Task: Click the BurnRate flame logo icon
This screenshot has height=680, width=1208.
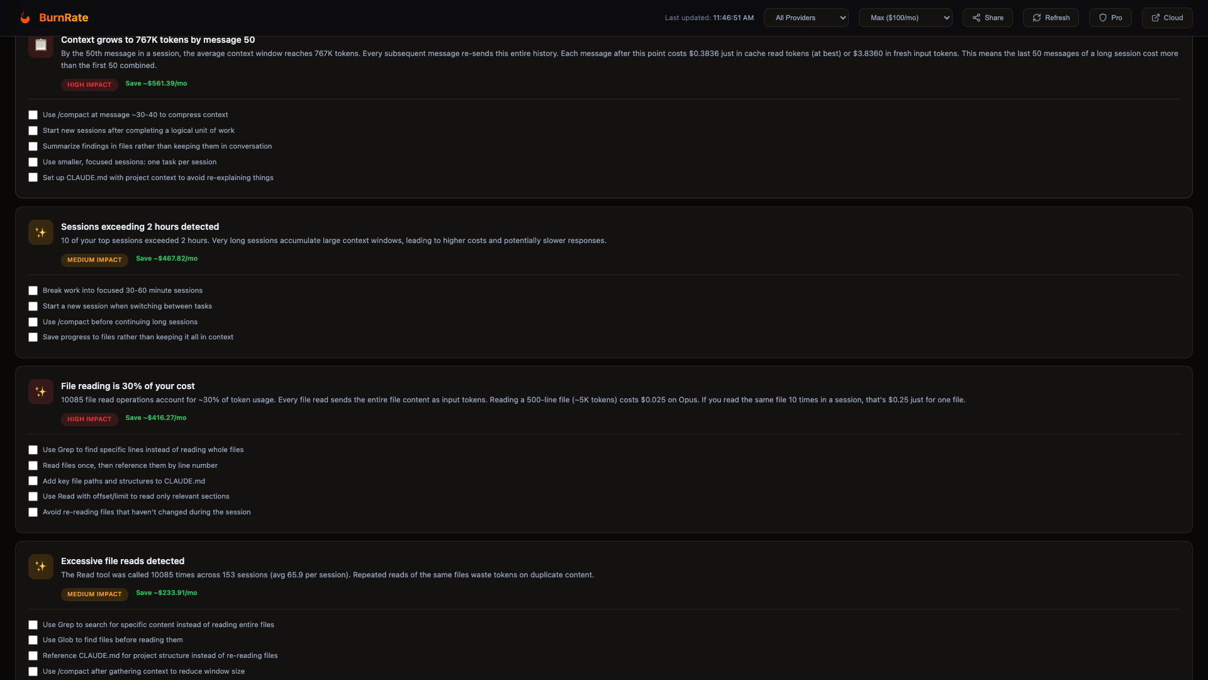Action: tap(25, 18)
